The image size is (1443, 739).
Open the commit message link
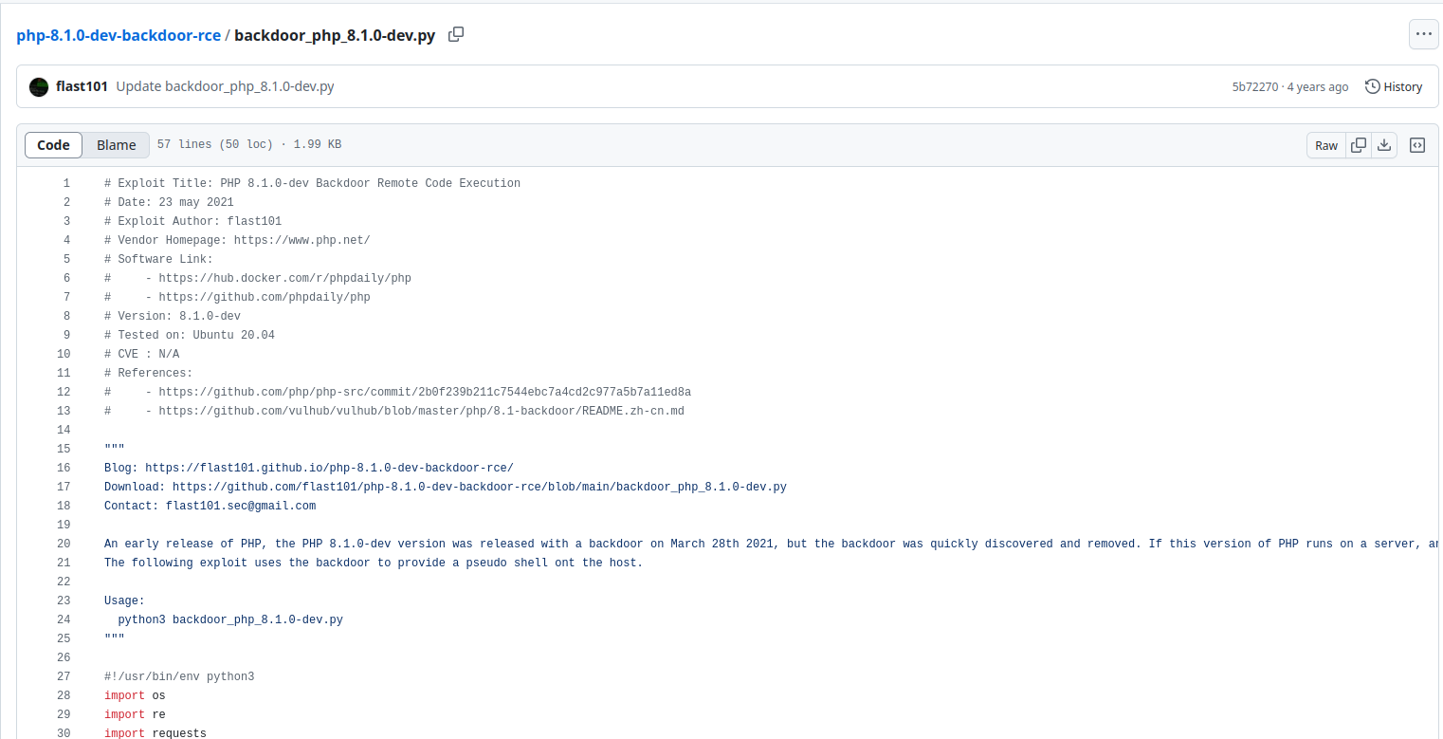pyautogui.click(x=225, y=87)
